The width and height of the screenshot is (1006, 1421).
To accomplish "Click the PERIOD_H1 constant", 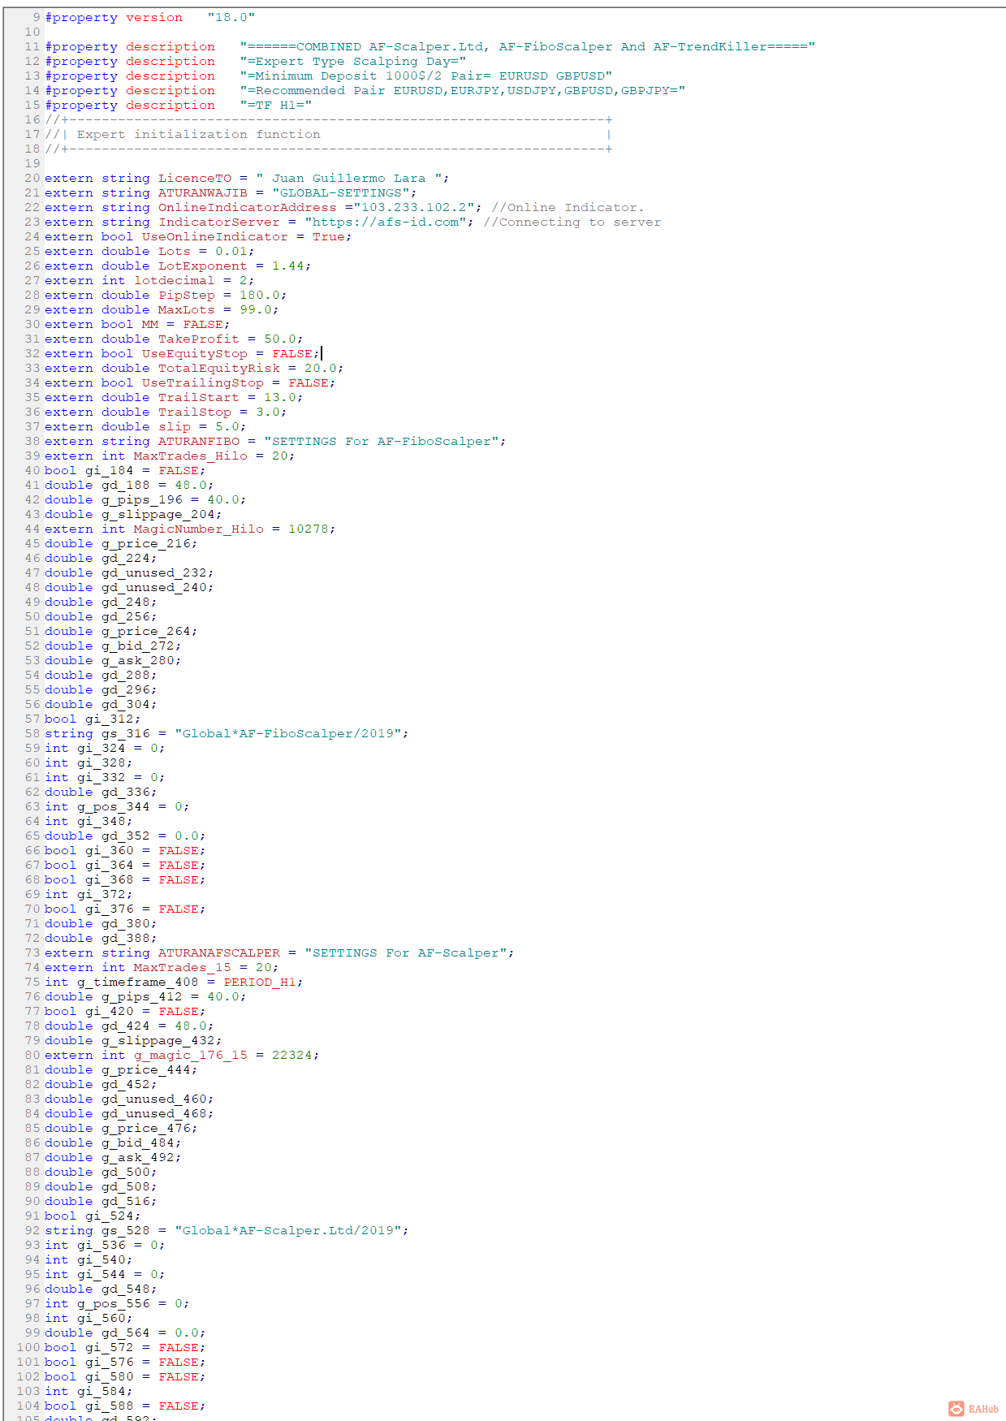I will [259, 982].
